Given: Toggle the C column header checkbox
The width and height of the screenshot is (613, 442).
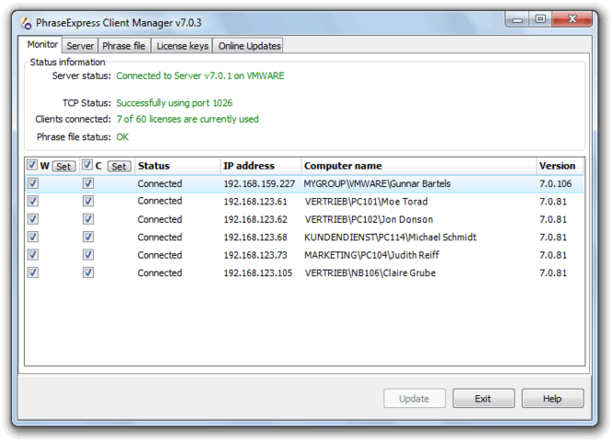Looking at the screenshot, I should pyautogui.click(x=88, y=165).
